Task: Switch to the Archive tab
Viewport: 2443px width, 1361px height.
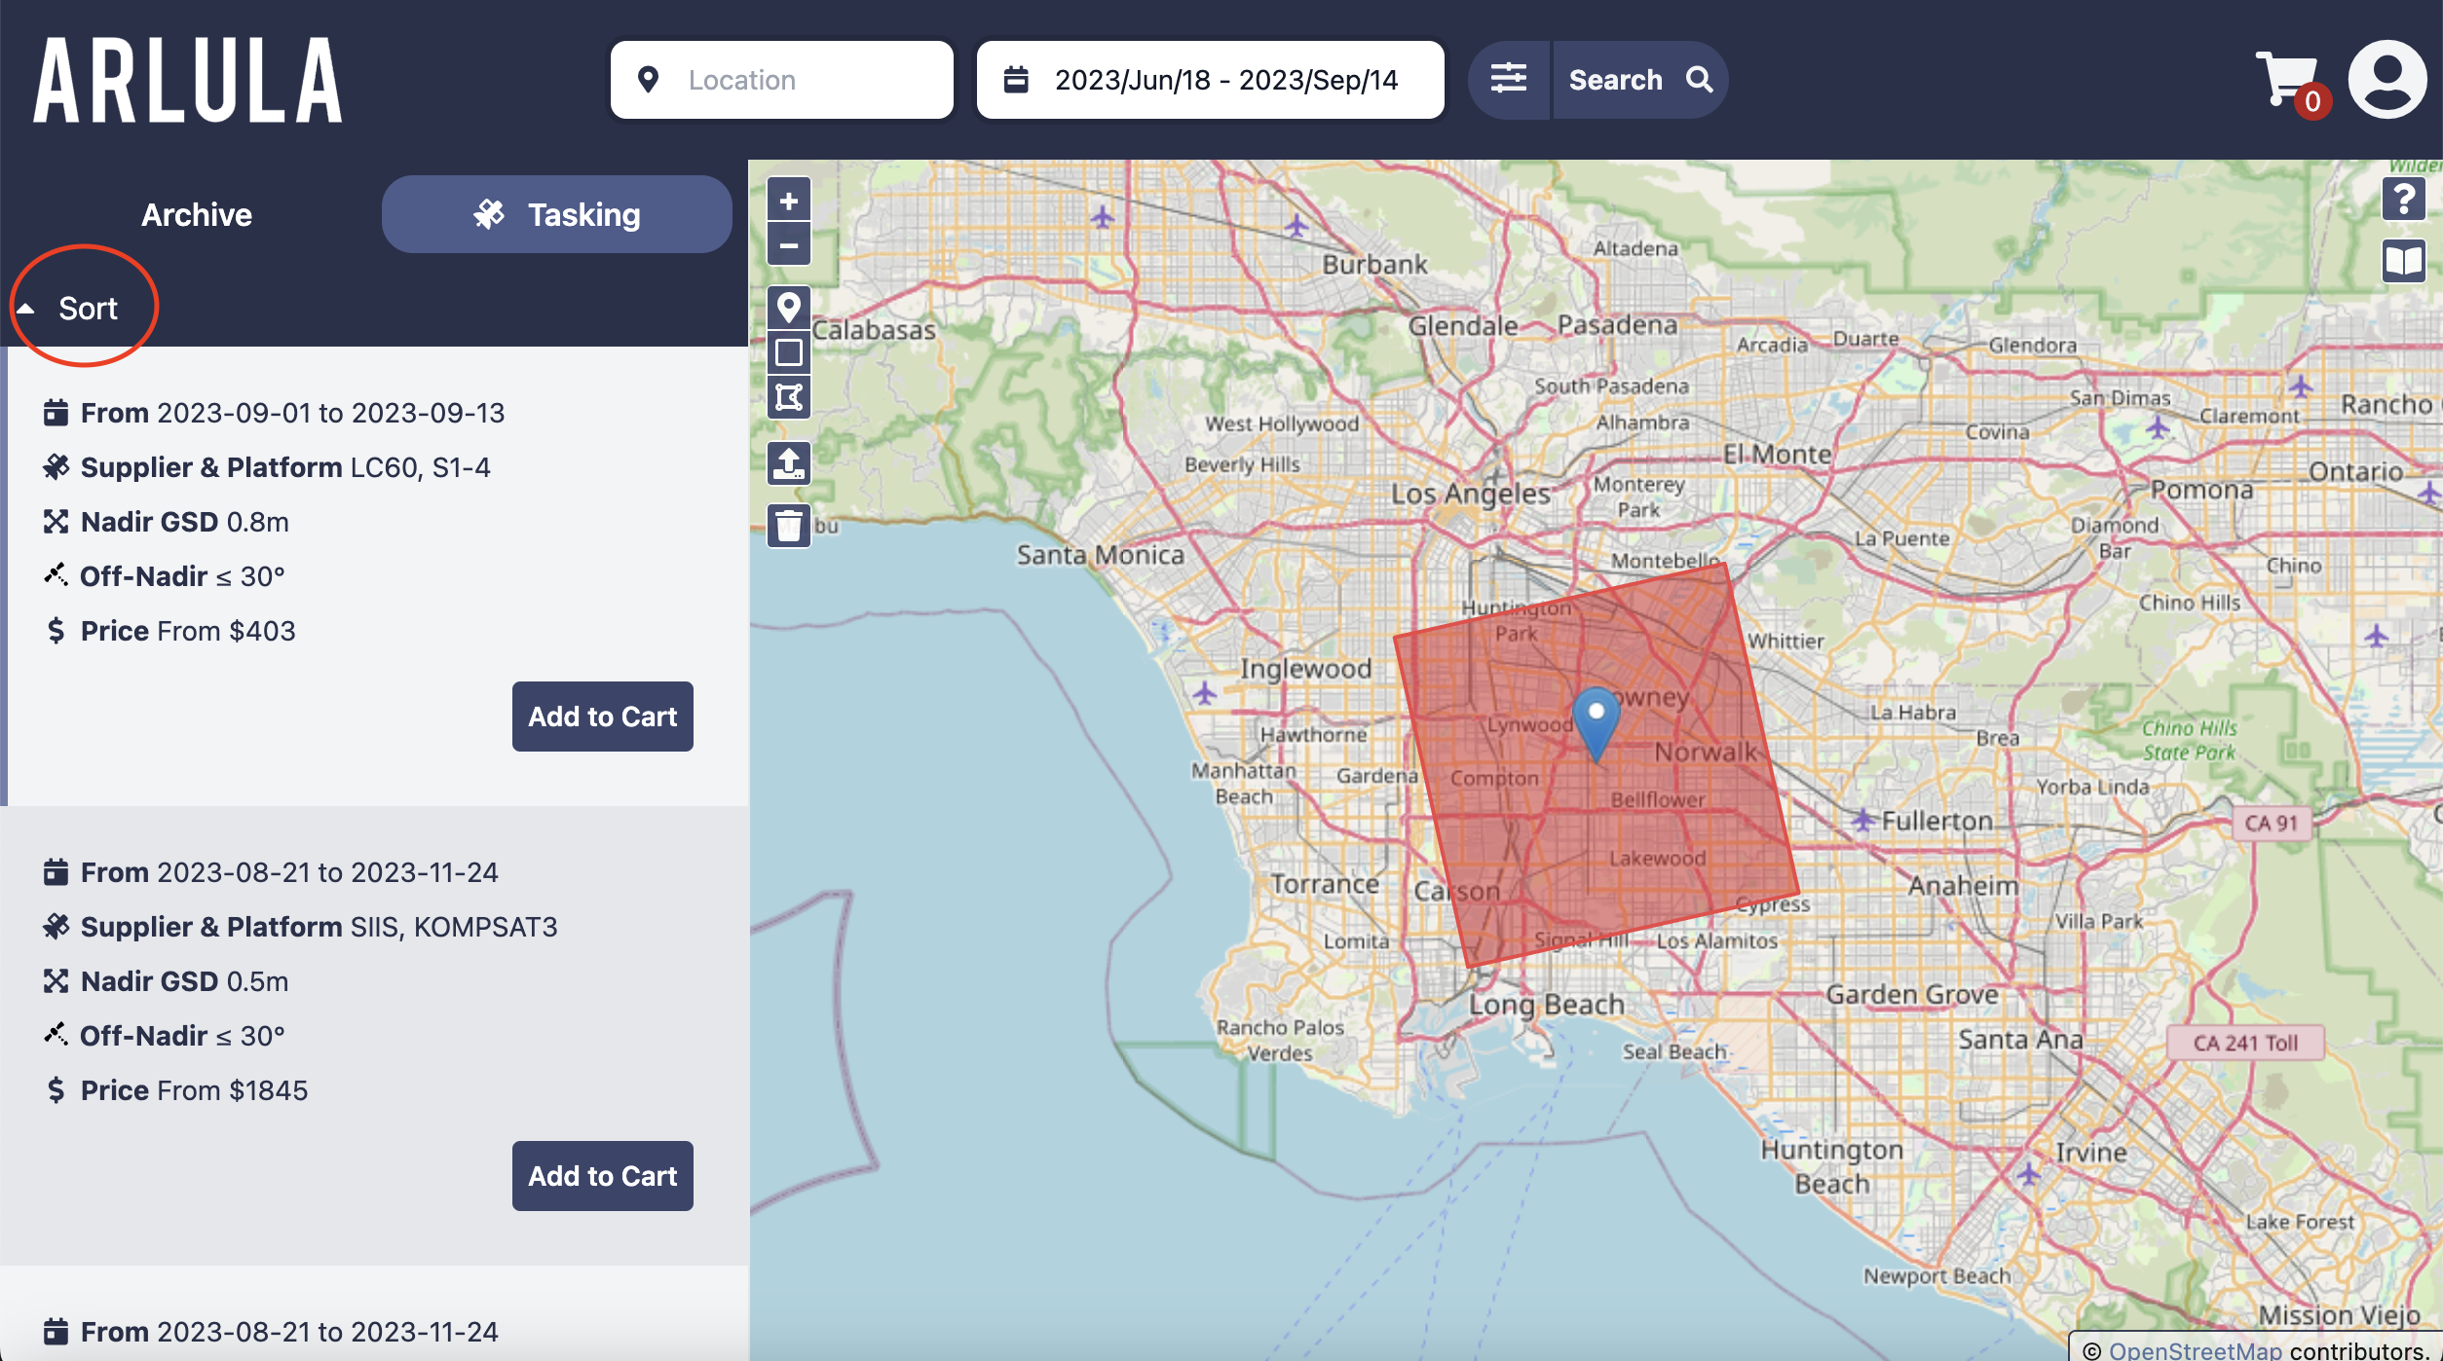Action: click(x=197, y=214)
